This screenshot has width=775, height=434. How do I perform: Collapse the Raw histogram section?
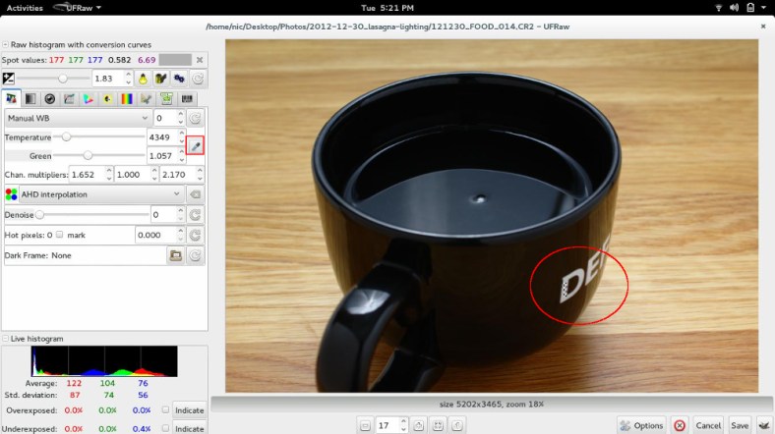pyautogui.click(x=5, y=44)
